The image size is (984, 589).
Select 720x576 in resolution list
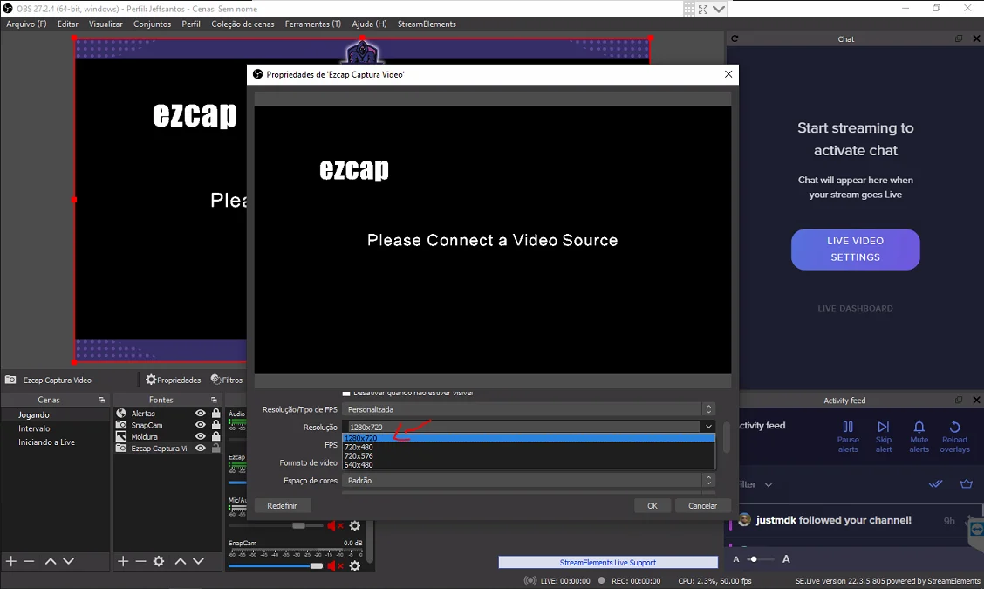[x=529, y=455]
